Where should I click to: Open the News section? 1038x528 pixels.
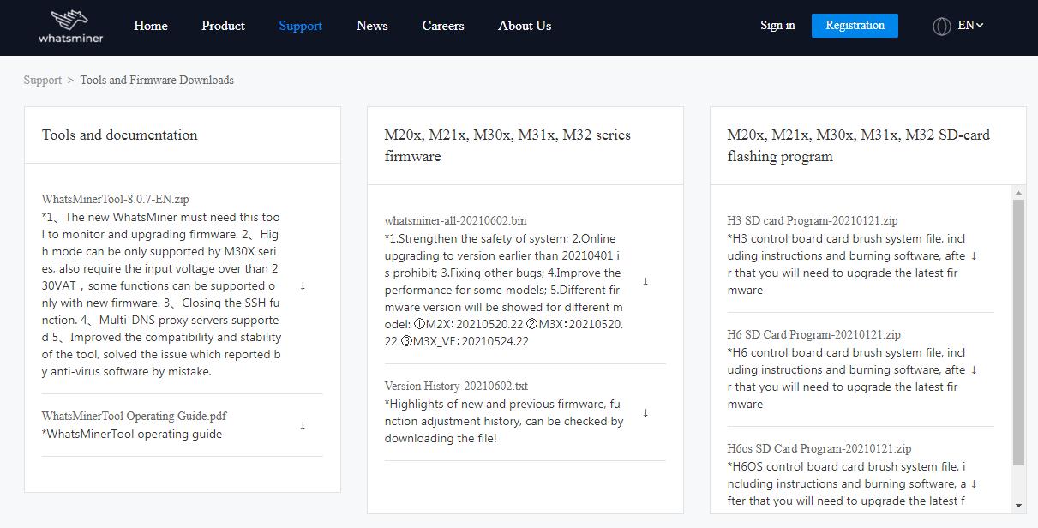pyautogui.click(x=372, y=26)
